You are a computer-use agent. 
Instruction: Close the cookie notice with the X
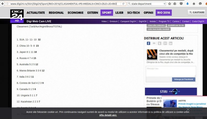point(188,110)
